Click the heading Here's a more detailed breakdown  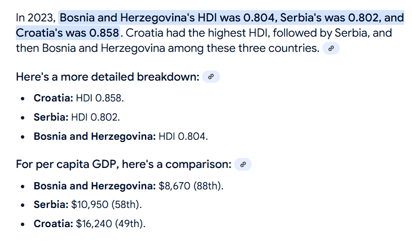coord(108,77)
